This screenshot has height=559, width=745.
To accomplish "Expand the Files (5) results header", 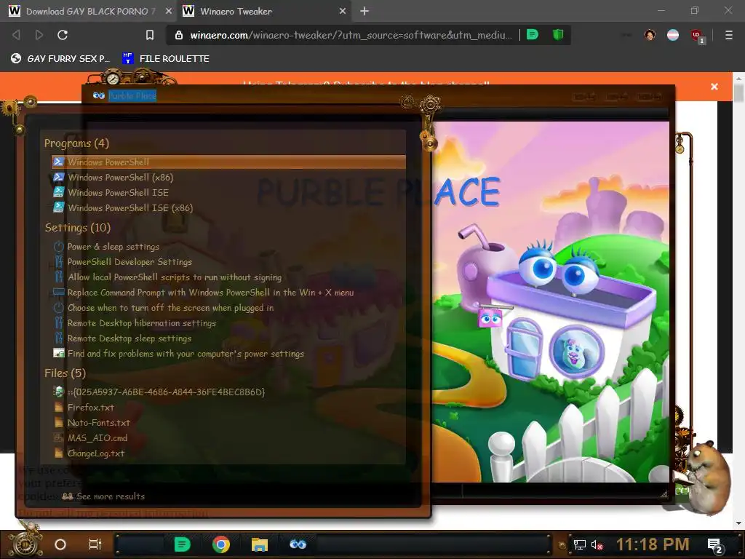I will [x=65, y=373].
